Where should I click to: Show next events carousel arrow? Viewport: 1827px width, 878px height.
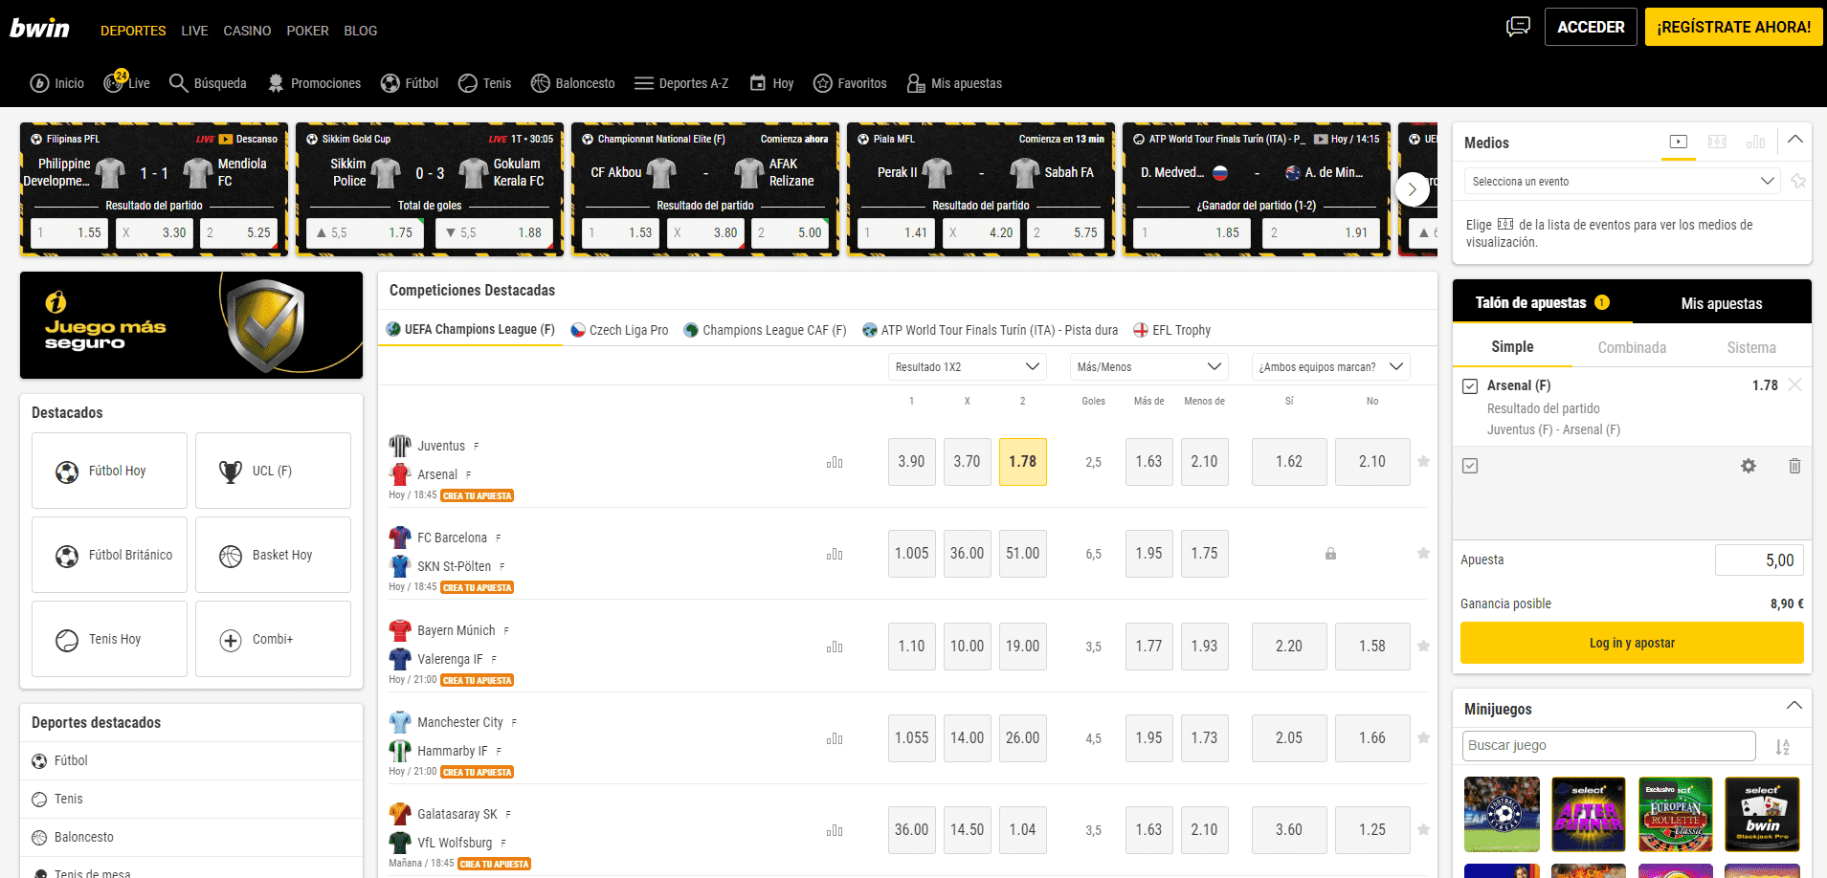1412,189
